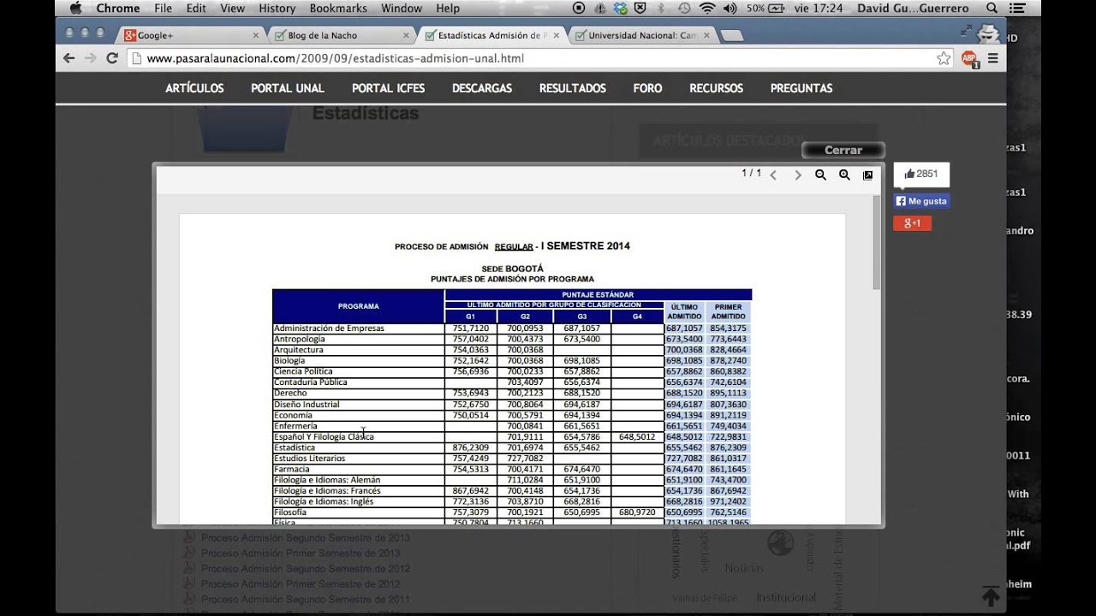Click the PROGRAMA table header

click(358, 306)
